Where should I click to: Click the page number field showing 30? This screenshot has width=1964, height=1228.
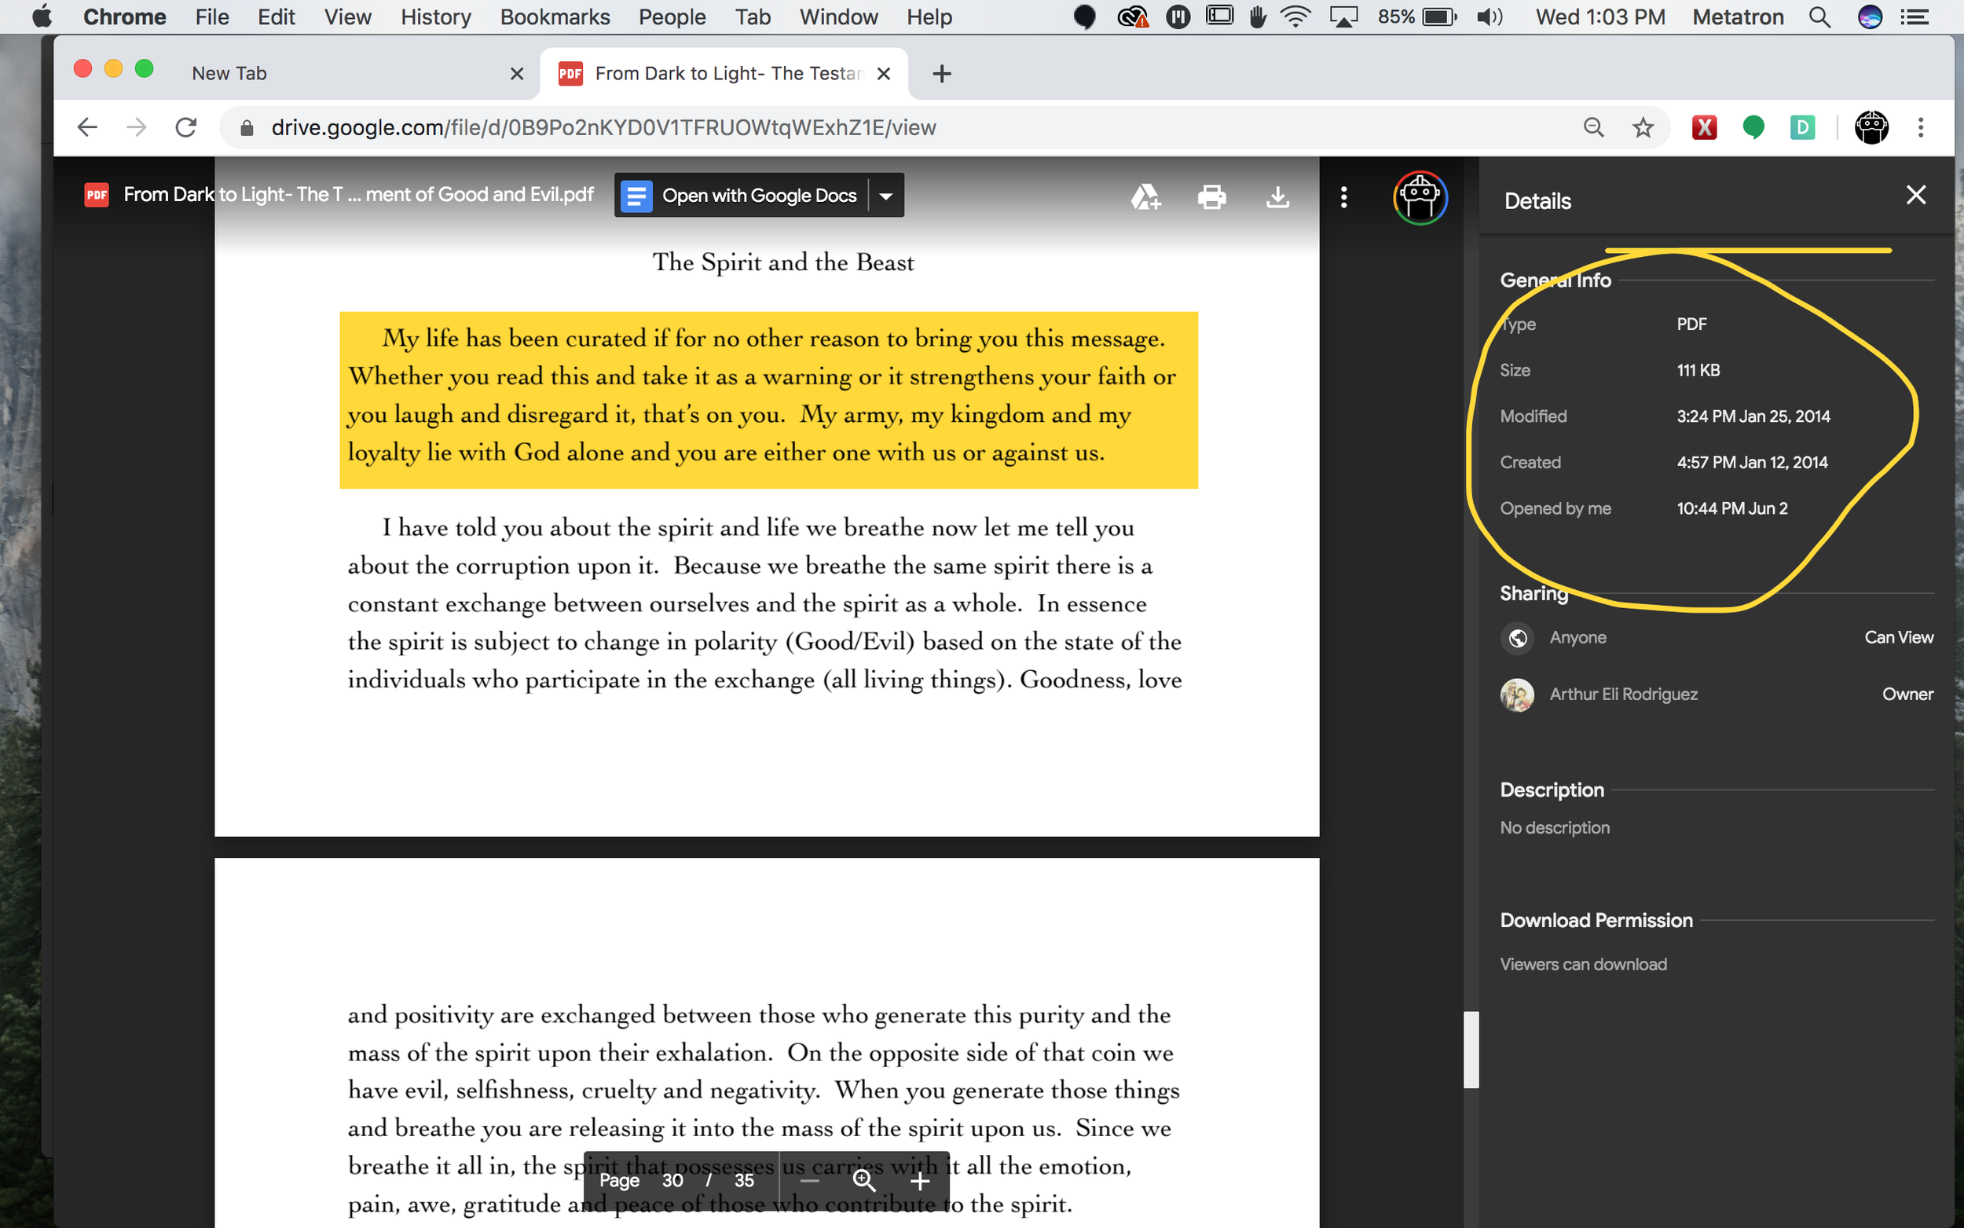point(672,1180)
